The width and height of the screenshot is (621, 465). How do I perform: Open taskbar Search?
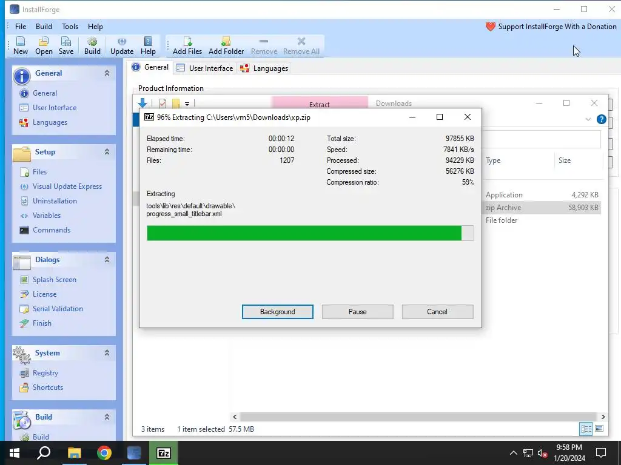pyautogui.click(x=44, y=453)
